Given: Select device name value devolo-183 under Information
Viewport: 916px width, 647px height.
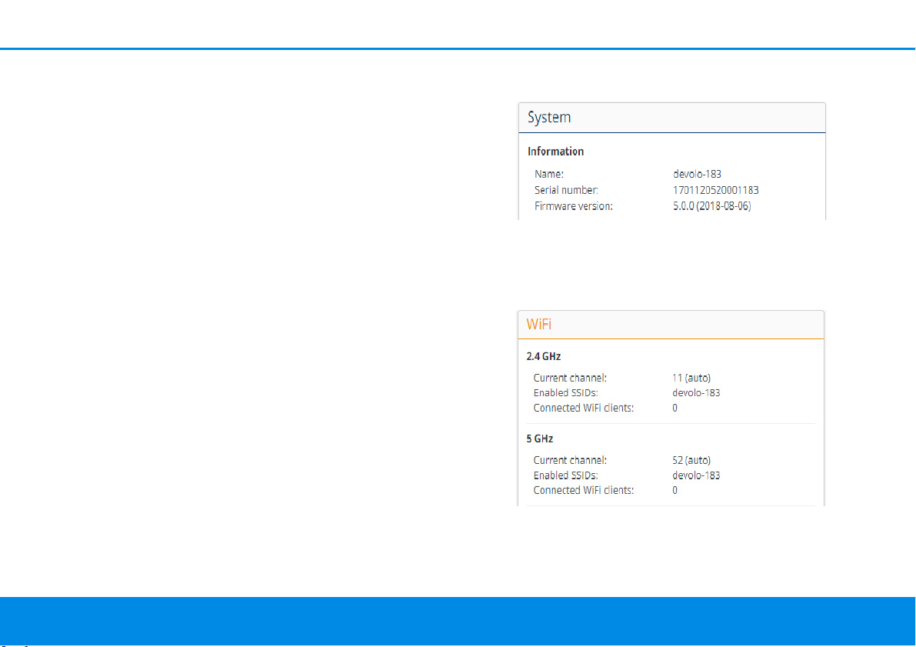Looking at the screenshot, I should coord(697,174).
